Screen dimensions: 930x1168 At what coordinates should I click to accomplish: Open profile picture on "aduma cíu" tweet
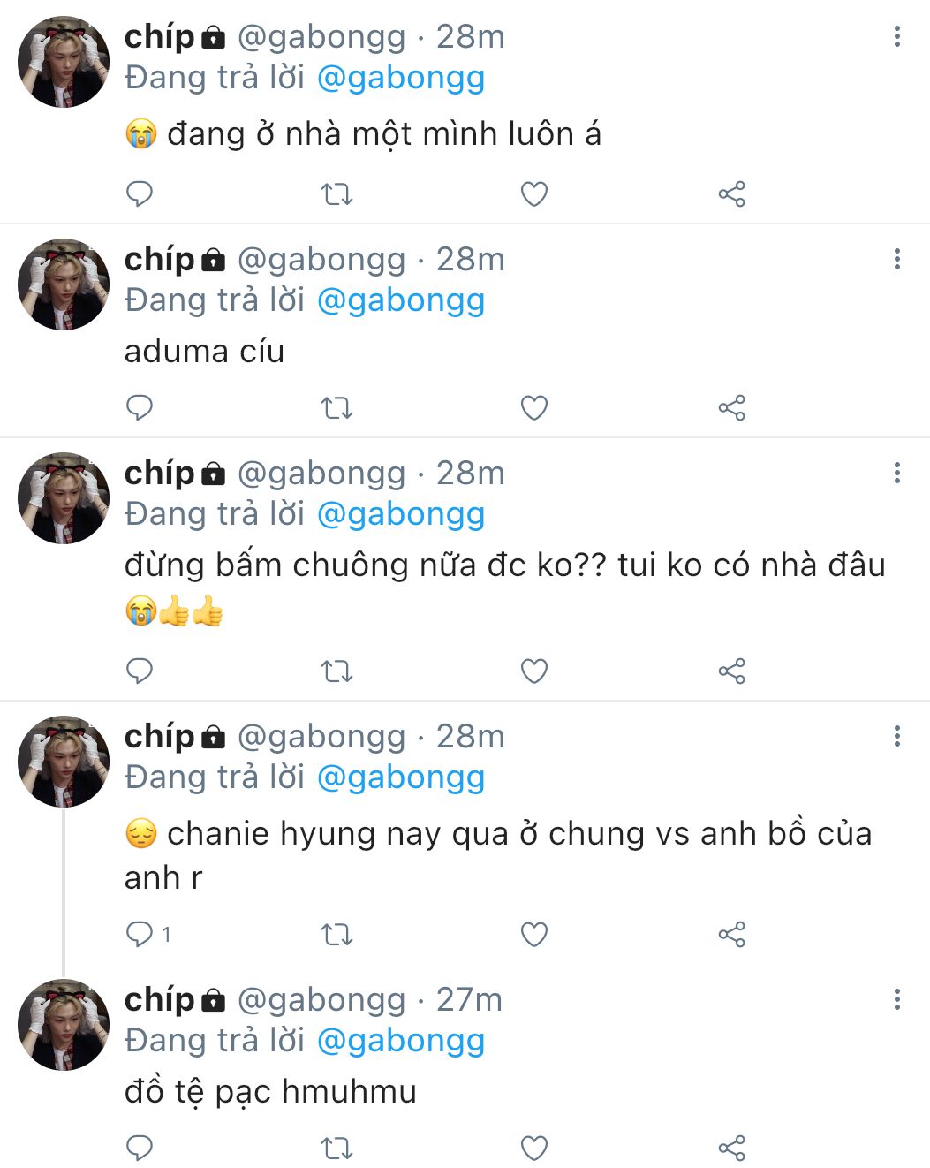(64, 284)
